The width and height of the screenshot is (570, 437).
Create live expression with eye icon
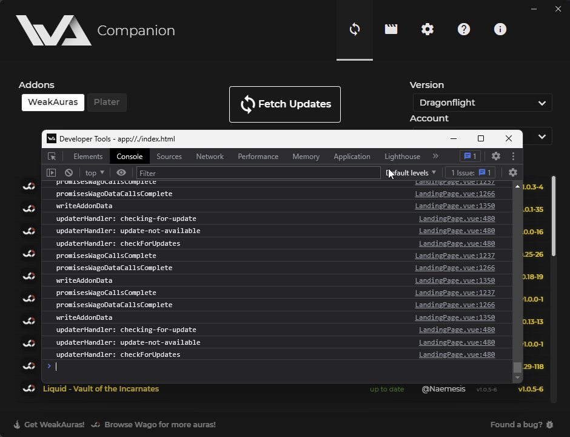(x=121, y=172)
